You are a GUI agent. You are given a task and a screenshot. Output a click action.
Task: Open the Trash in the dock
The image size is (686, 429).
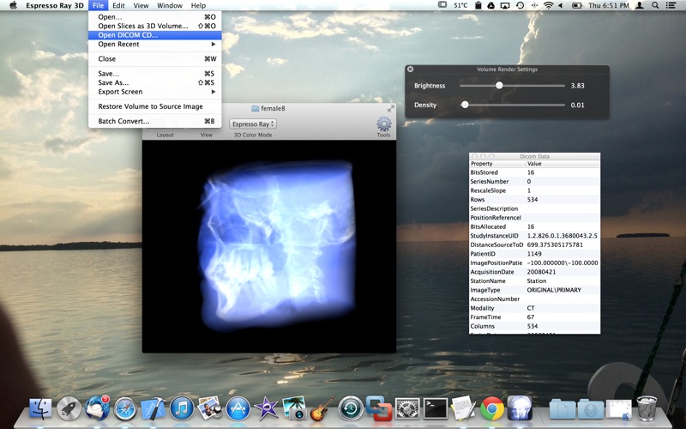click(647, 408)
